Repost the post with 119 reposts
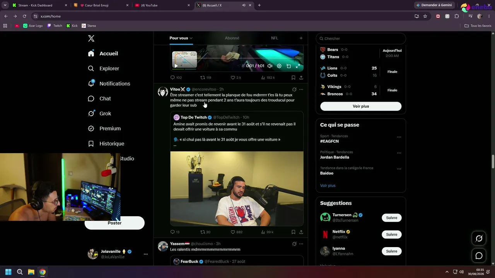Image resolution: width=495 pixels, height=278 pixels. click(x=206, y=78)
